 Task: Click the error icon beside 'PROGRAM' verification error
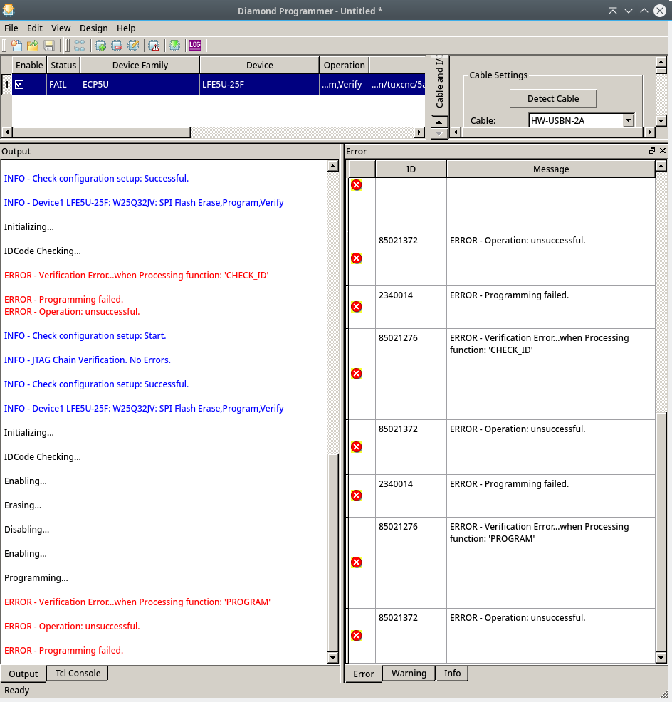point(357,562)
